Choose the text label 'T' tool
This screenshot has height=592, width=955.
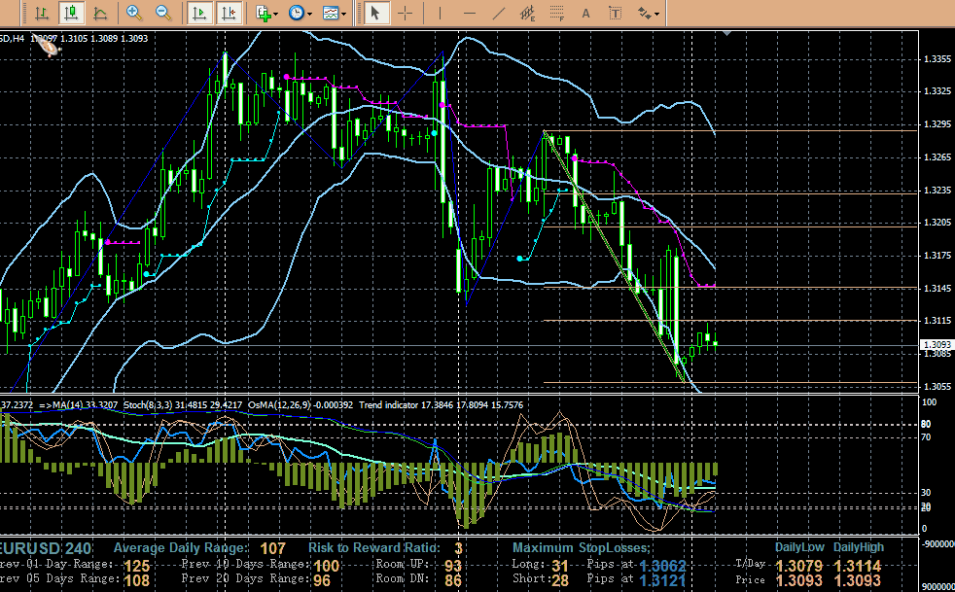coord(615,14)
